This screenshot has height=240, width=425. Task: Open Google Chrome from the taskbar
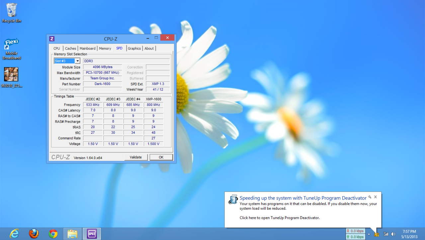point(53,234)
